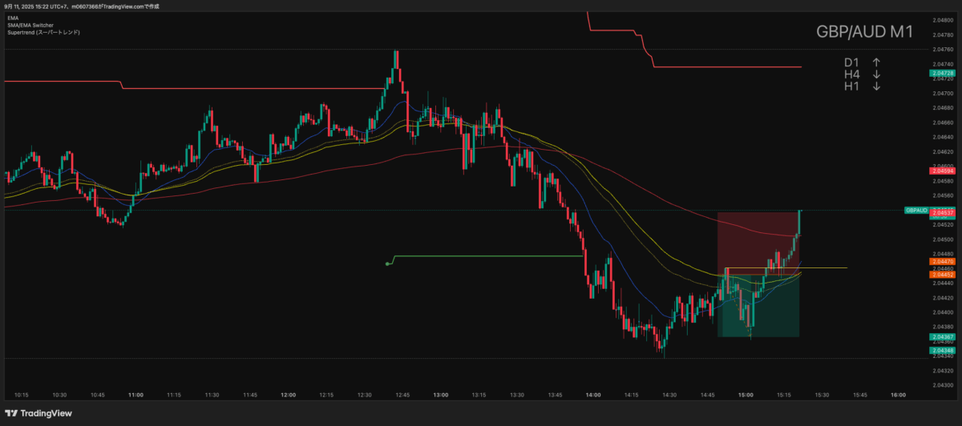Screen dimensions: 962x426
Task: Click the green GBPAUD symbol tag
Action: pyautogui.click(x=916, y=210)
